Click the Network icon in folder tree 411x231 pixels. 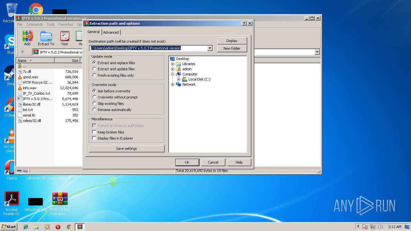(179, 84)
